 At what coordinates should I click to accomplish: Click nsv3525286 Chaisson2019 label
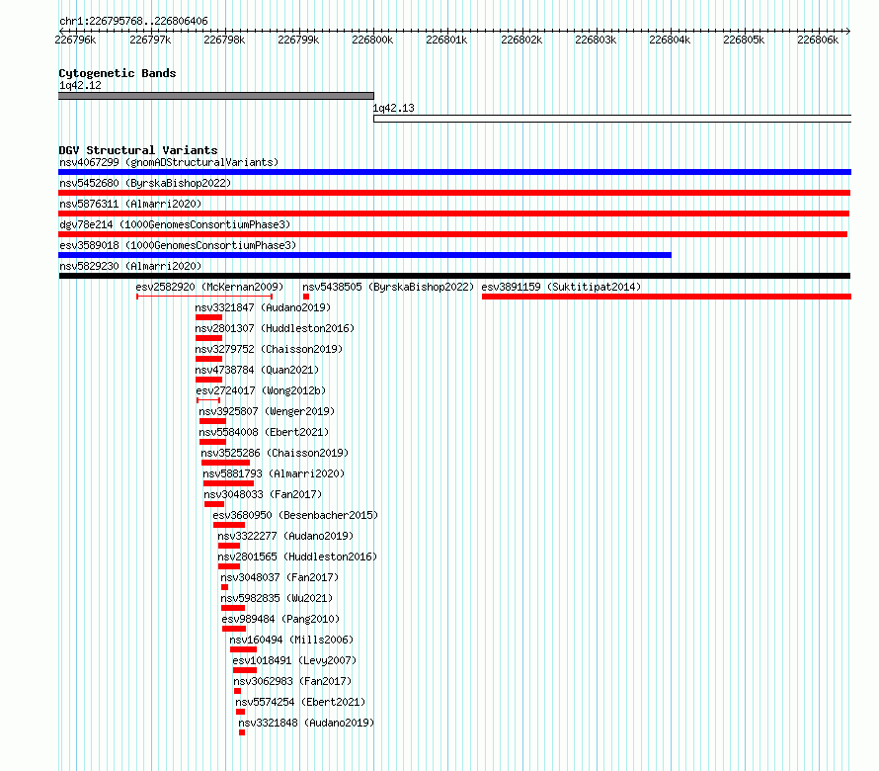275,453
